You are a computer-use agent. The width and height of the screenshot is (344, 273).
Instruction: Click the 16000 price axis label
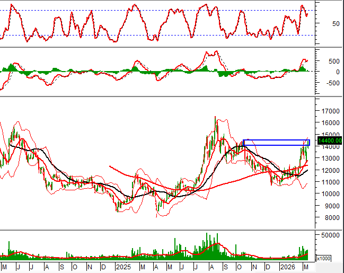pyautogui.click(x=330, y=124)
